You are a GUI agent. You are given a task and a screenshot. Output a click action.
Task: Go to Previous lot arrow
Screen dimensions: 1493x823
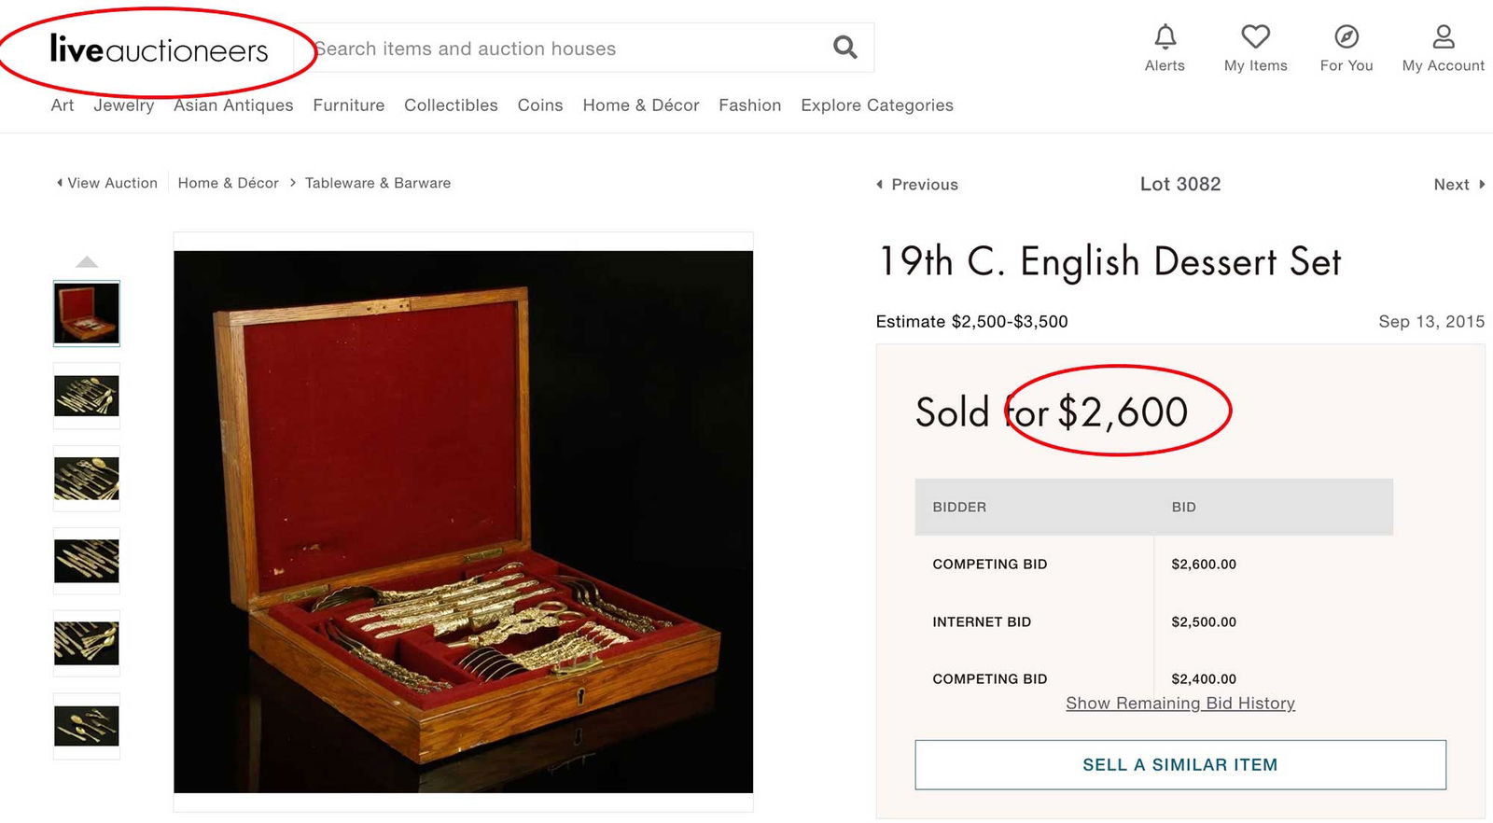[917, 184]
